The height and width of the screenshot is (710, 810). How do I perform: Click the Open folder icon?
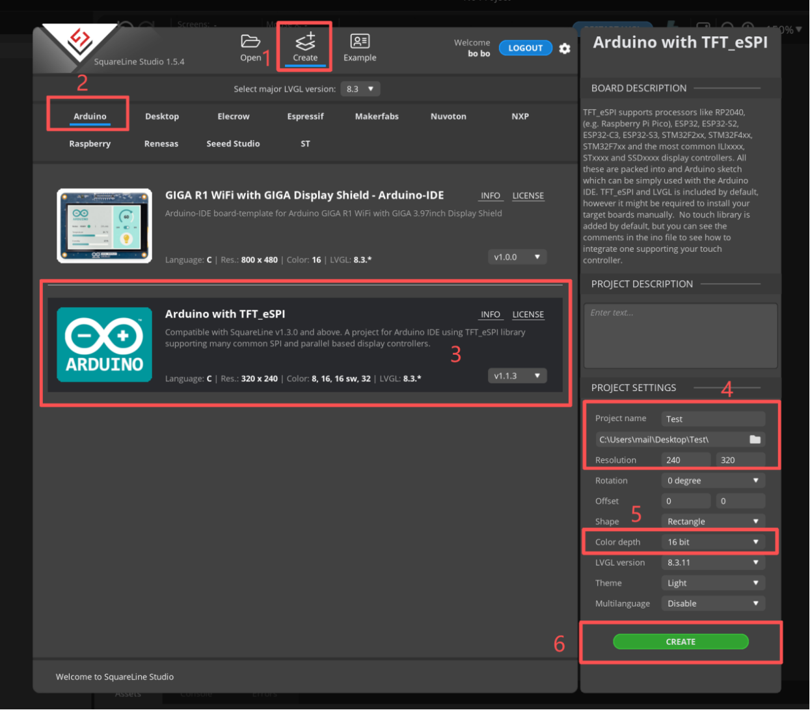pos(250,42)
